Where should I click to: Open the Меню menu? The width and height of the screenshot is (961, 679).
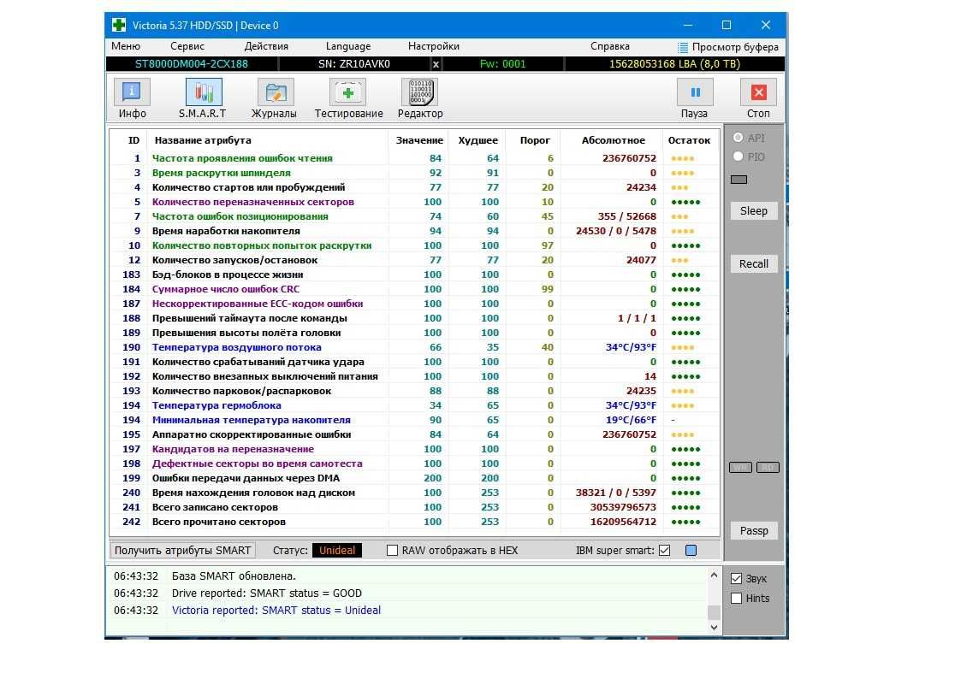[x=126, y=46]
